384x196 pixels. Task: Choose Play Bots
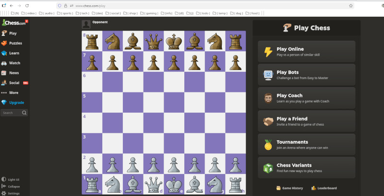pos(306,75)
